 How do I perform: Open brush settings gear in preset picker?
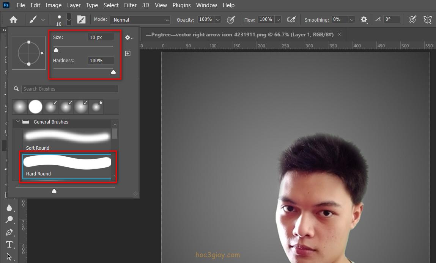128,38
